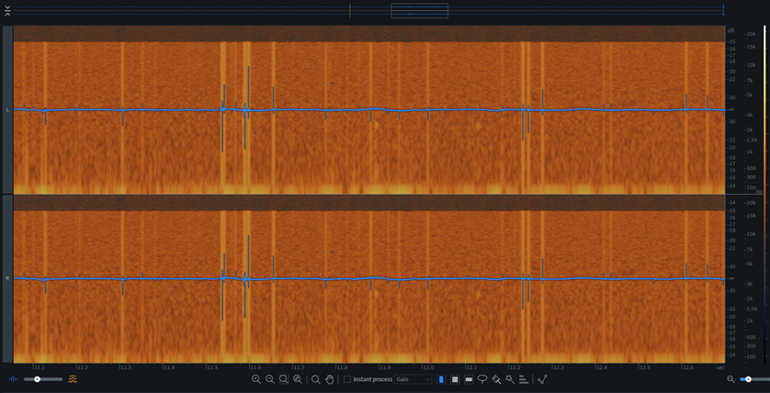Adjust the bottom-right zoom slider handle

pyautogui.click(x=748, y=379)
